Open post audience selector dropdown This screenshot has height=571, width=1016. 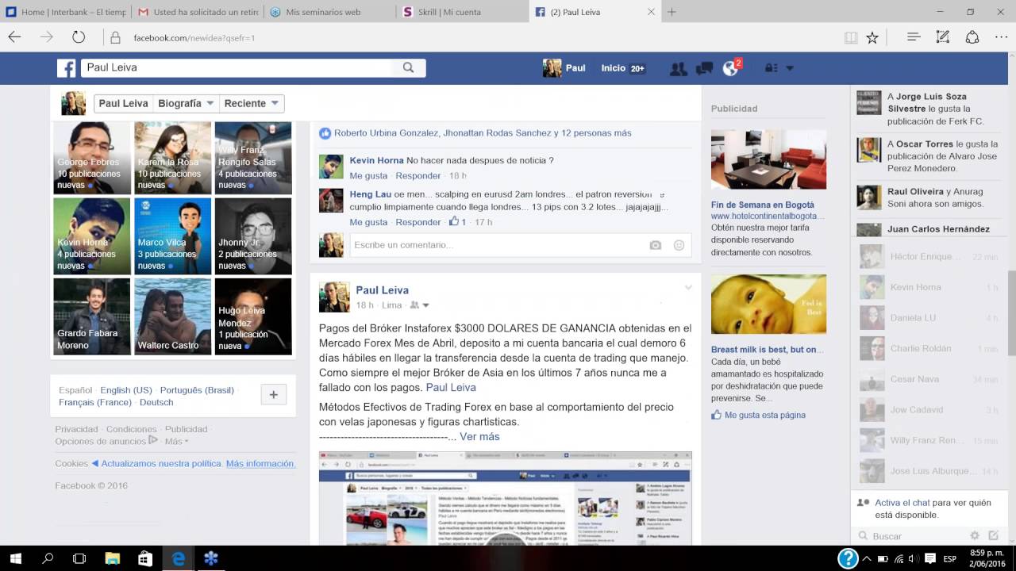coord(420,305)
